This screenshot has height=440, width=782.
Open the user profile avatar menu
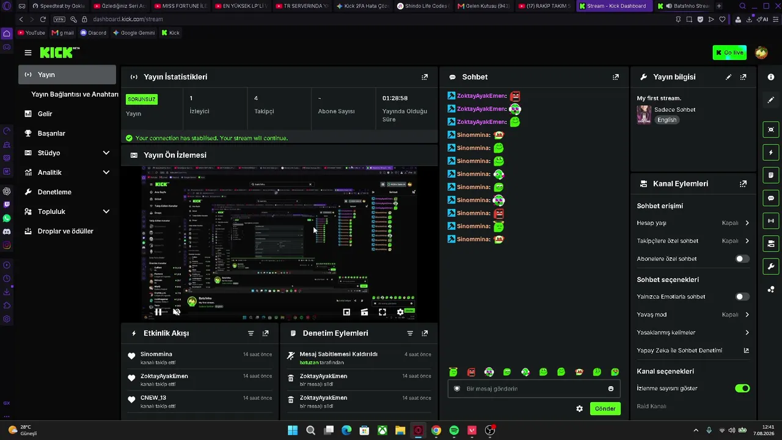(x=761, y=53)
